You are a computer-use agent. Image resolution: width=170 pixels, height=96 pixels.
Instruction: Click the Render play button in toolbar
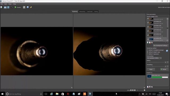[x=18, y=7]
